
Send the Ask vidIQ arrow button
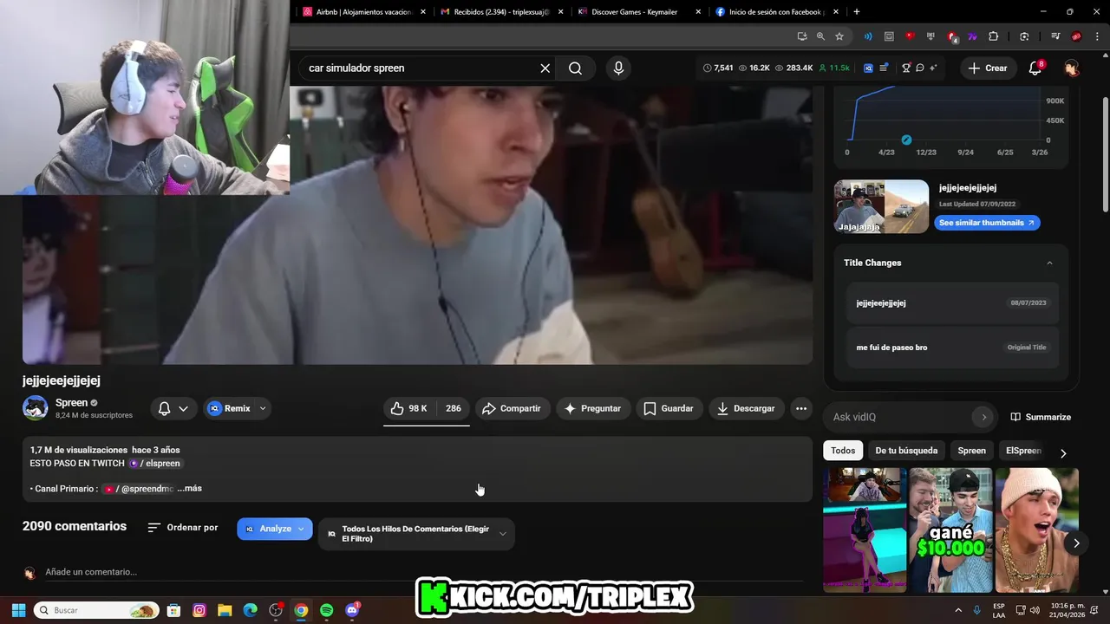(x=983, y=417)
